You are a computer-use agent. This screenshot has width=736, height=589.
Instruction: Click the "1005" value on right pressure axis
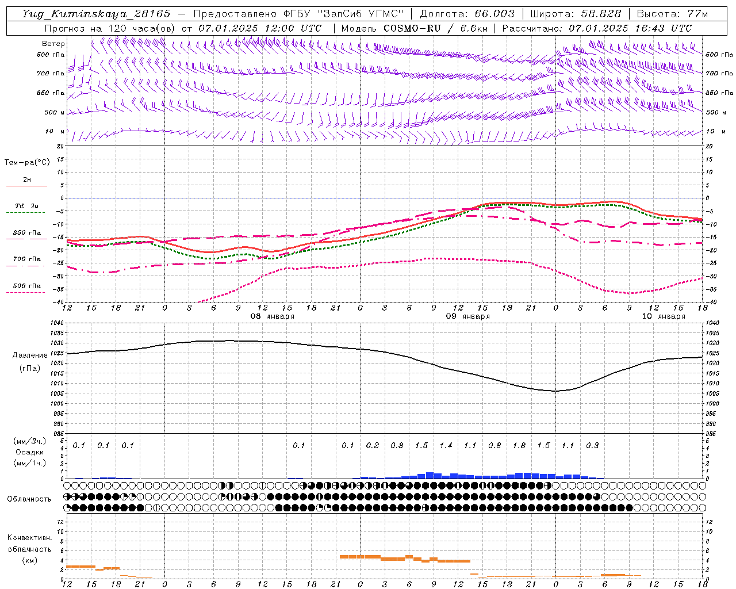[x=712, y=394]
